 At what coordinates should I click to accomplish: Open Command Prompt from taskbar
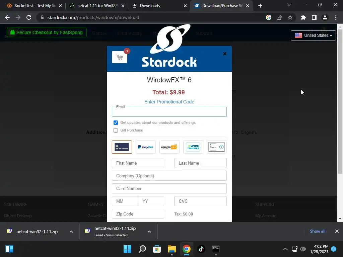[216, 249]
